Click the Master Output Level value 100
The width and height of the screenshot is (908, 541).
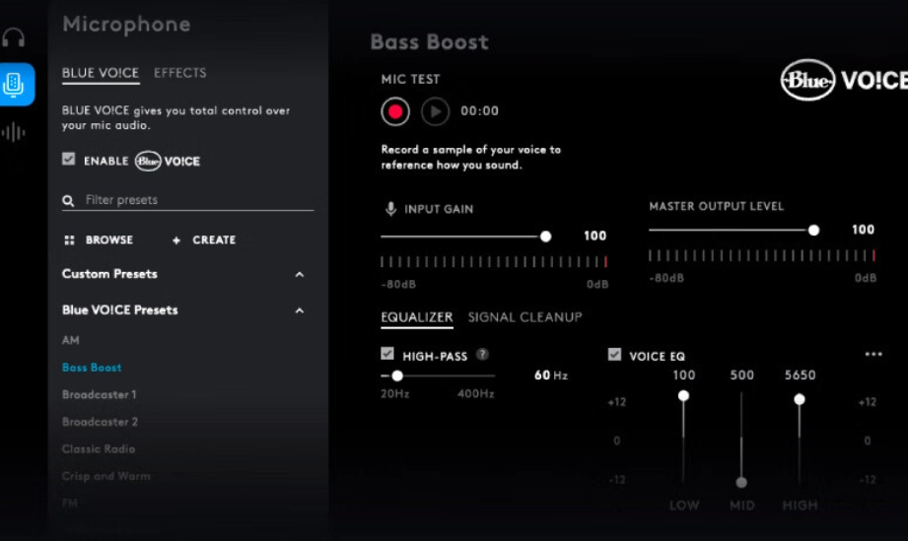tap(863, 230)
